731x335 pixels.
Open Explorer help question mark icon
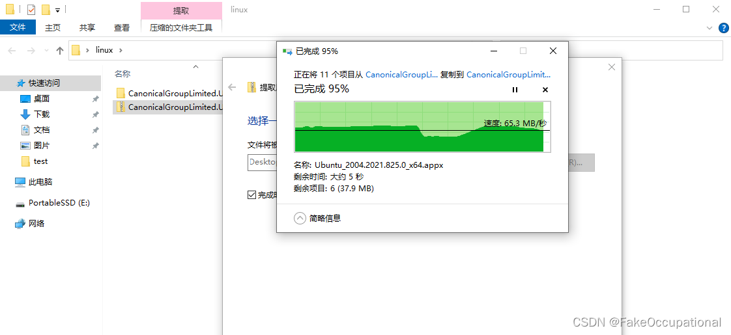tap(723, 28)
